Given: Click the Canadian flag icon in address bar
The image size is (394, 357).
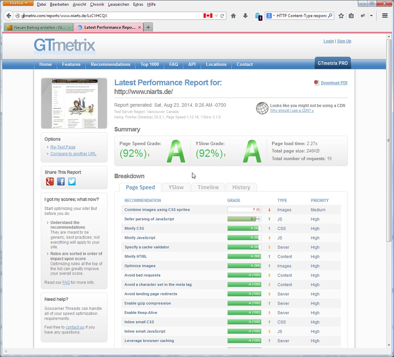Looking at the screenshot, I should pos(208,16).
